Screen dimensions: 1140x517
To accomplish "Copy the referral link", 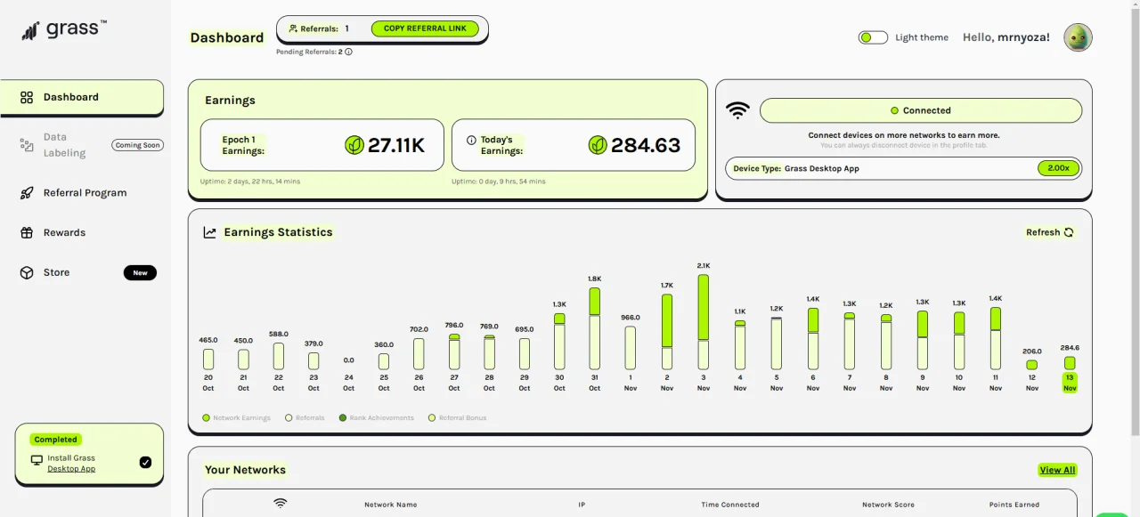I will pos(425,28).
